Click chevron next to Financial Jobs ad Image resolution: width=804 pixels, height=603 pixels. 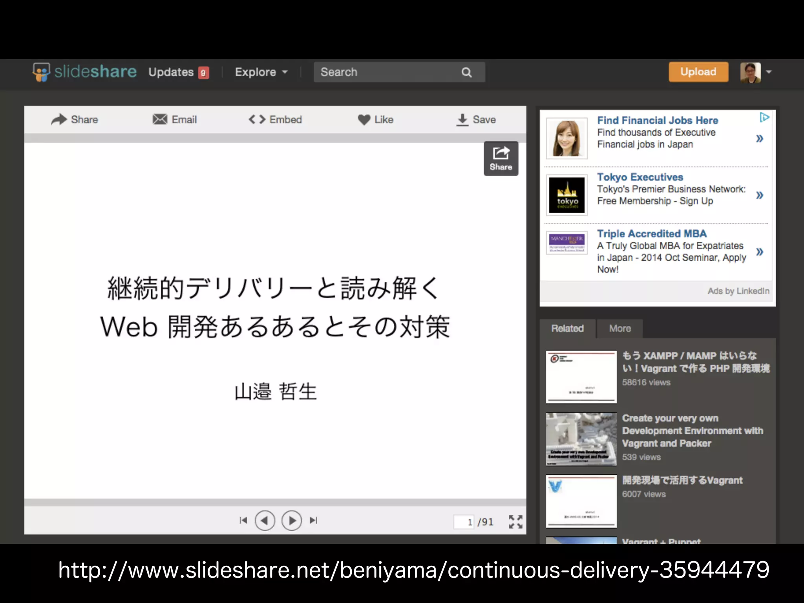pyautogui.click(x=760, y=138)
